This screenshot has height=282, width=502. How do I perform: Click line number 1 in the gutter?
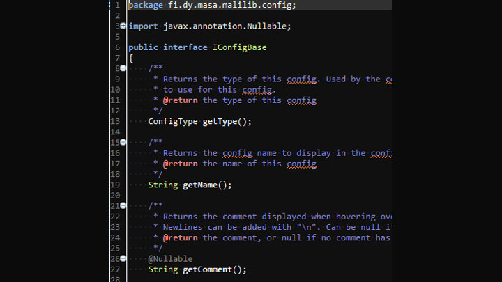[117, 5]
